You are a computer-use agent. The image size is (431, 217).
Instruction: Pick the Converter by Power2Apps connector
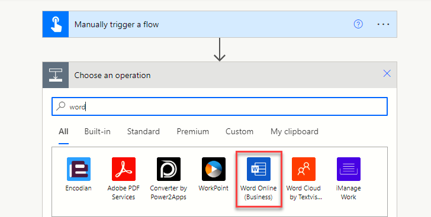[x=169, y=169]
